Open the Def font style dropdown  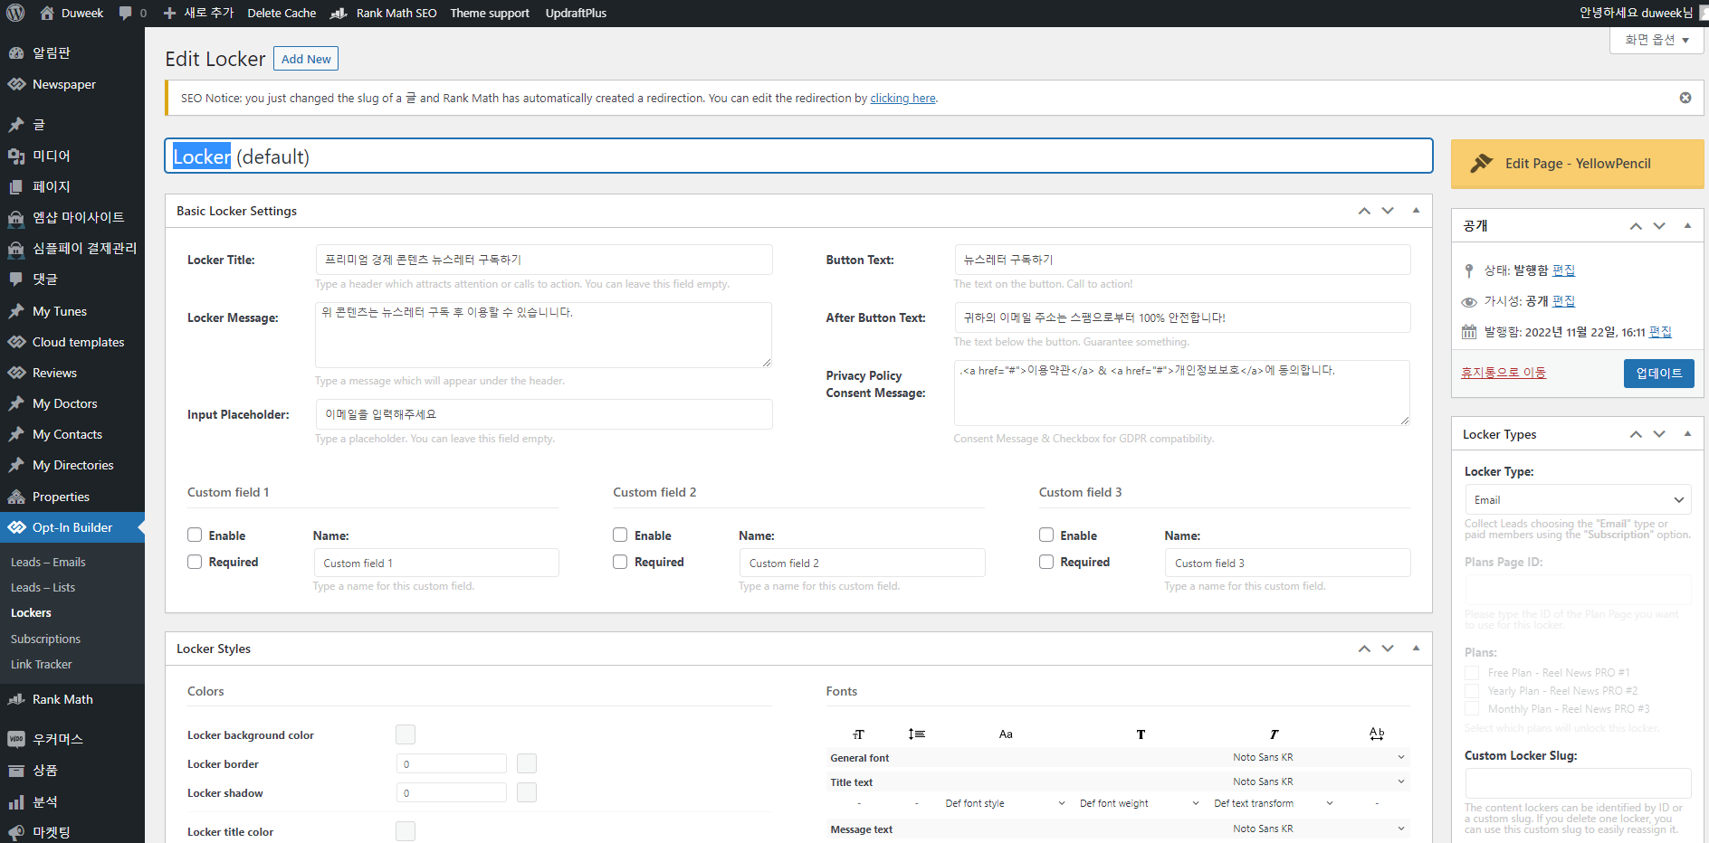[1004, 803]
